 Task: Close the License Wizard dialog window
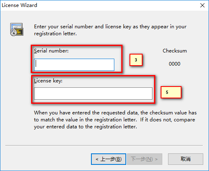click(x=202, y=5)
